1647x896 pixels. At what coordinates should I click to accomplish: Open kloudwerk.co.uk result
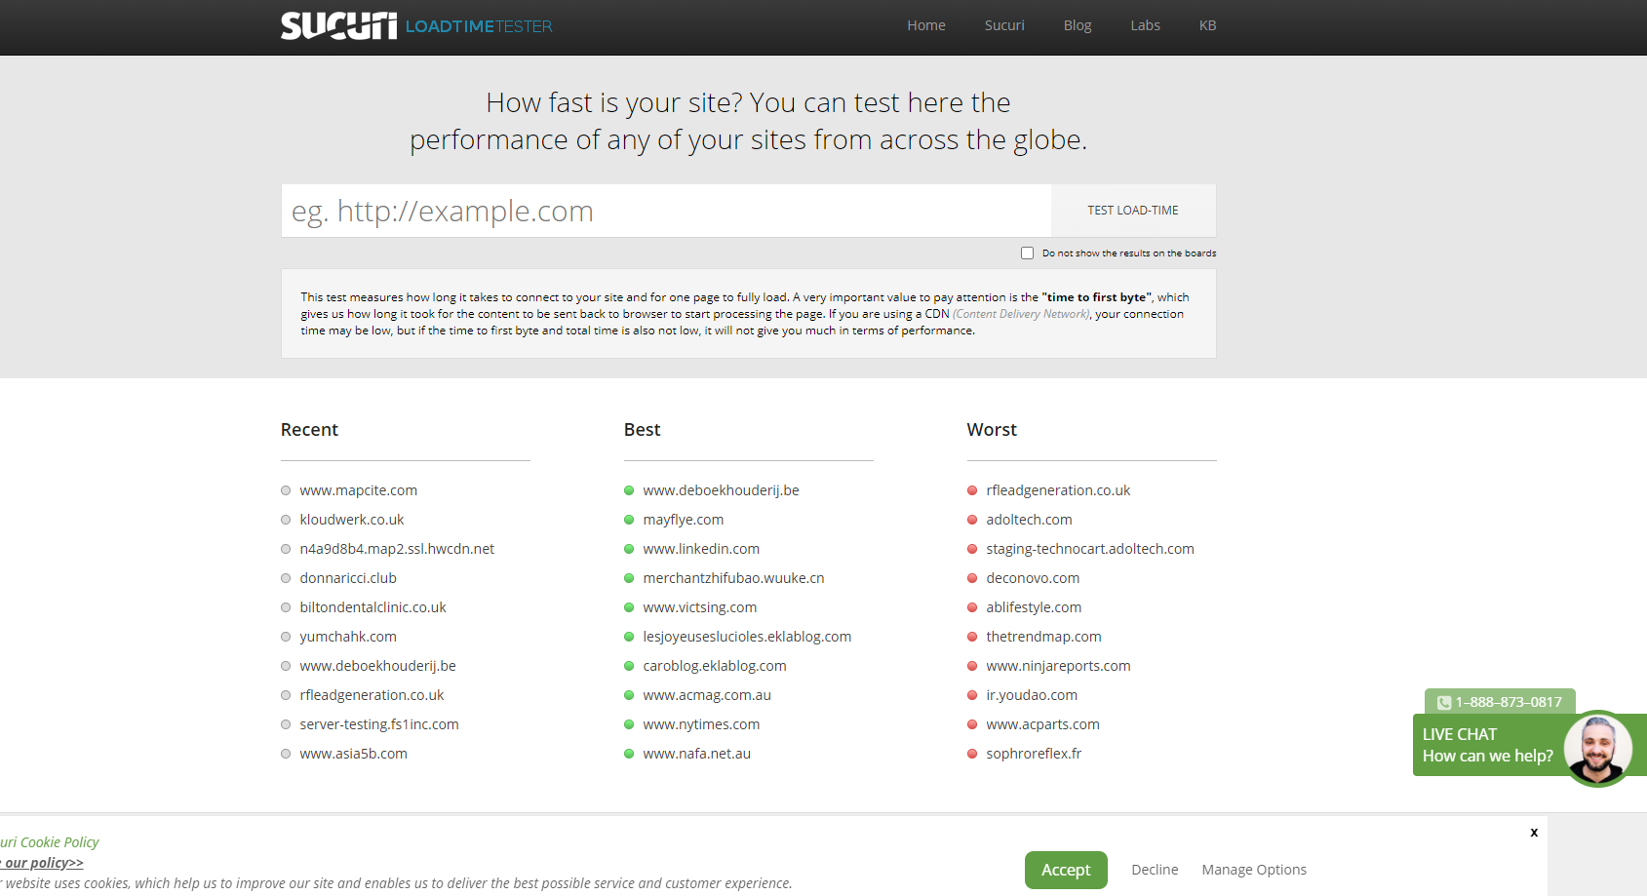pos(351,520)
